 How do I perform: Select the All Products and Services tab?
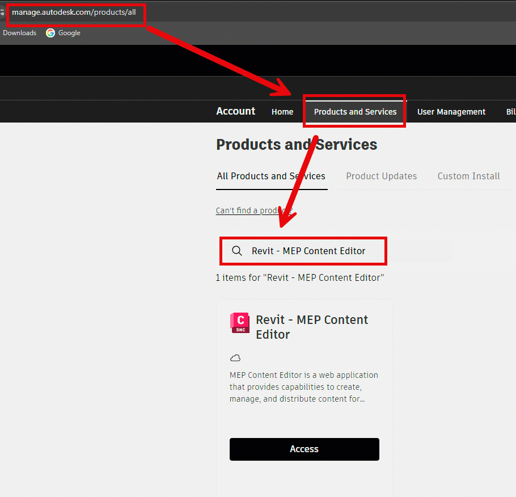[271, 176]
